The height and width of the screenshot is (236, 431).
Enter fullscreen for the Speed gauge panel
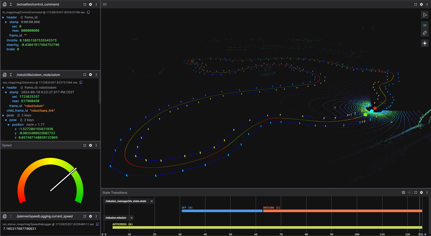[x=85, y=145]
